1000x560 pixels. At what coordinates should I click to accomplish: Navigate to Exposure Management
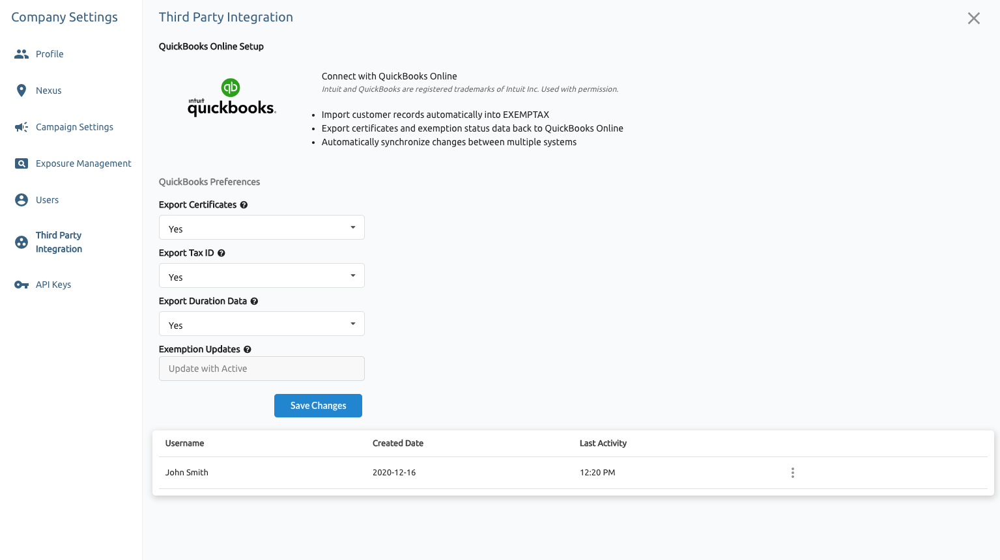tap(83, 163)
